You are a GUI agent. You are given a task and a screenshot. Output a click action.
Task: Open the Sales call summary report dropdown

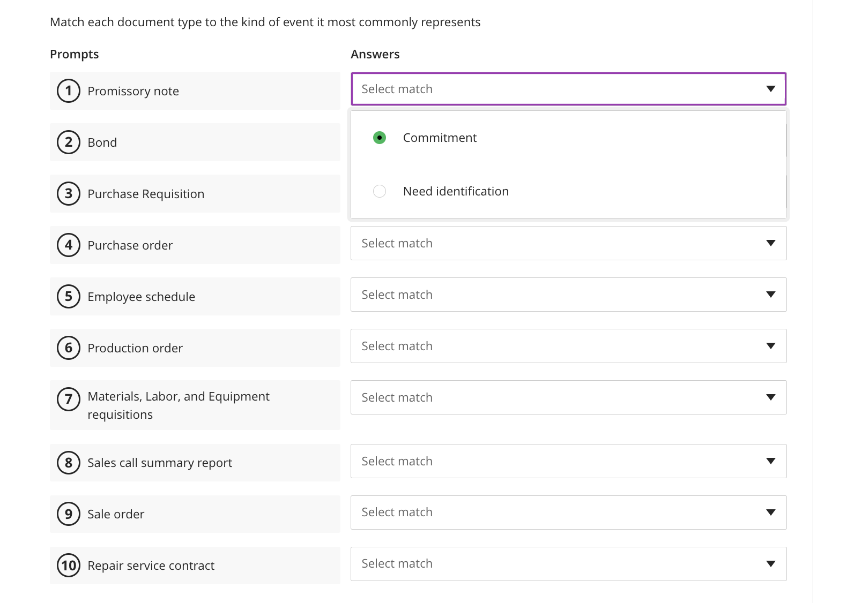568,461
